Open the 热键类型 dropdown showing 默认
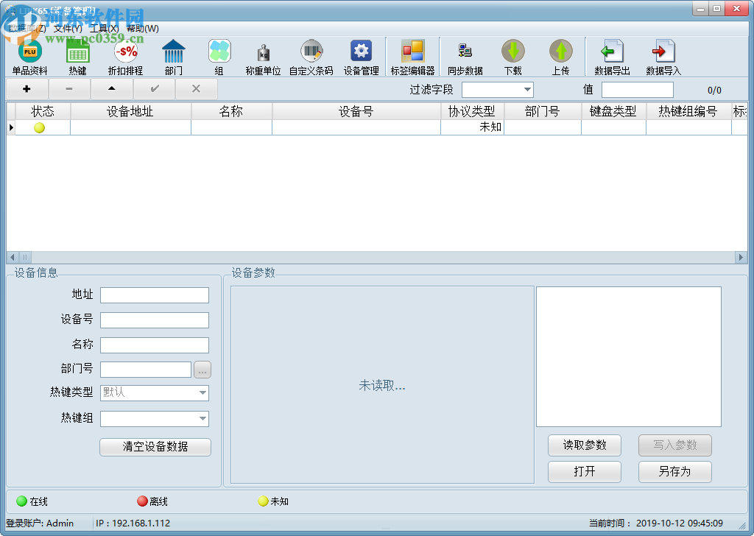Image resolution: width=754 pixels, height=536 pixels. click(202, 393)
